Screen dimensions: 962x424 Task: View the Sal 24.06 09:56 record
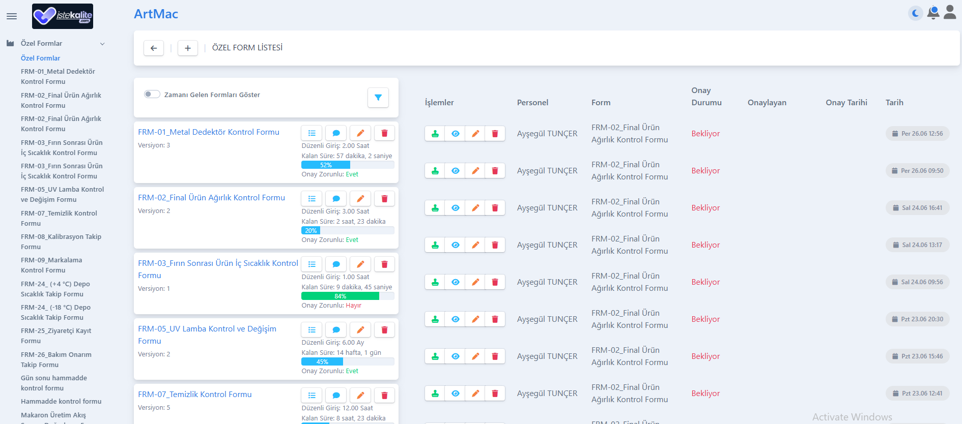coord(456,282)
